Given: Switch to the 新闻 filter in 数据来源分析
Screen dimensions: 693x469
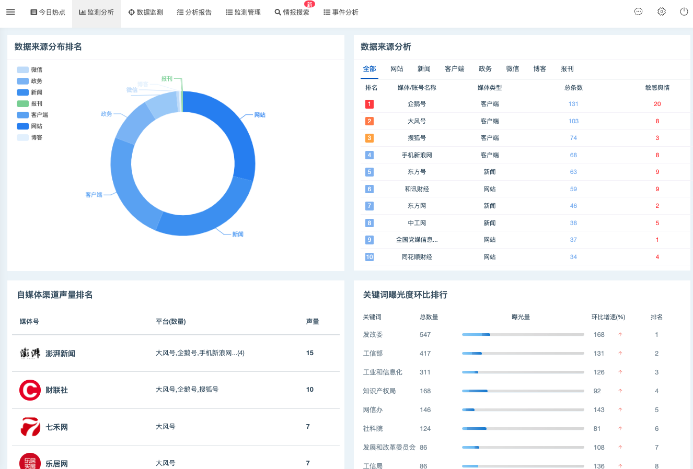Looking at the screenshot, I should 424,68.
